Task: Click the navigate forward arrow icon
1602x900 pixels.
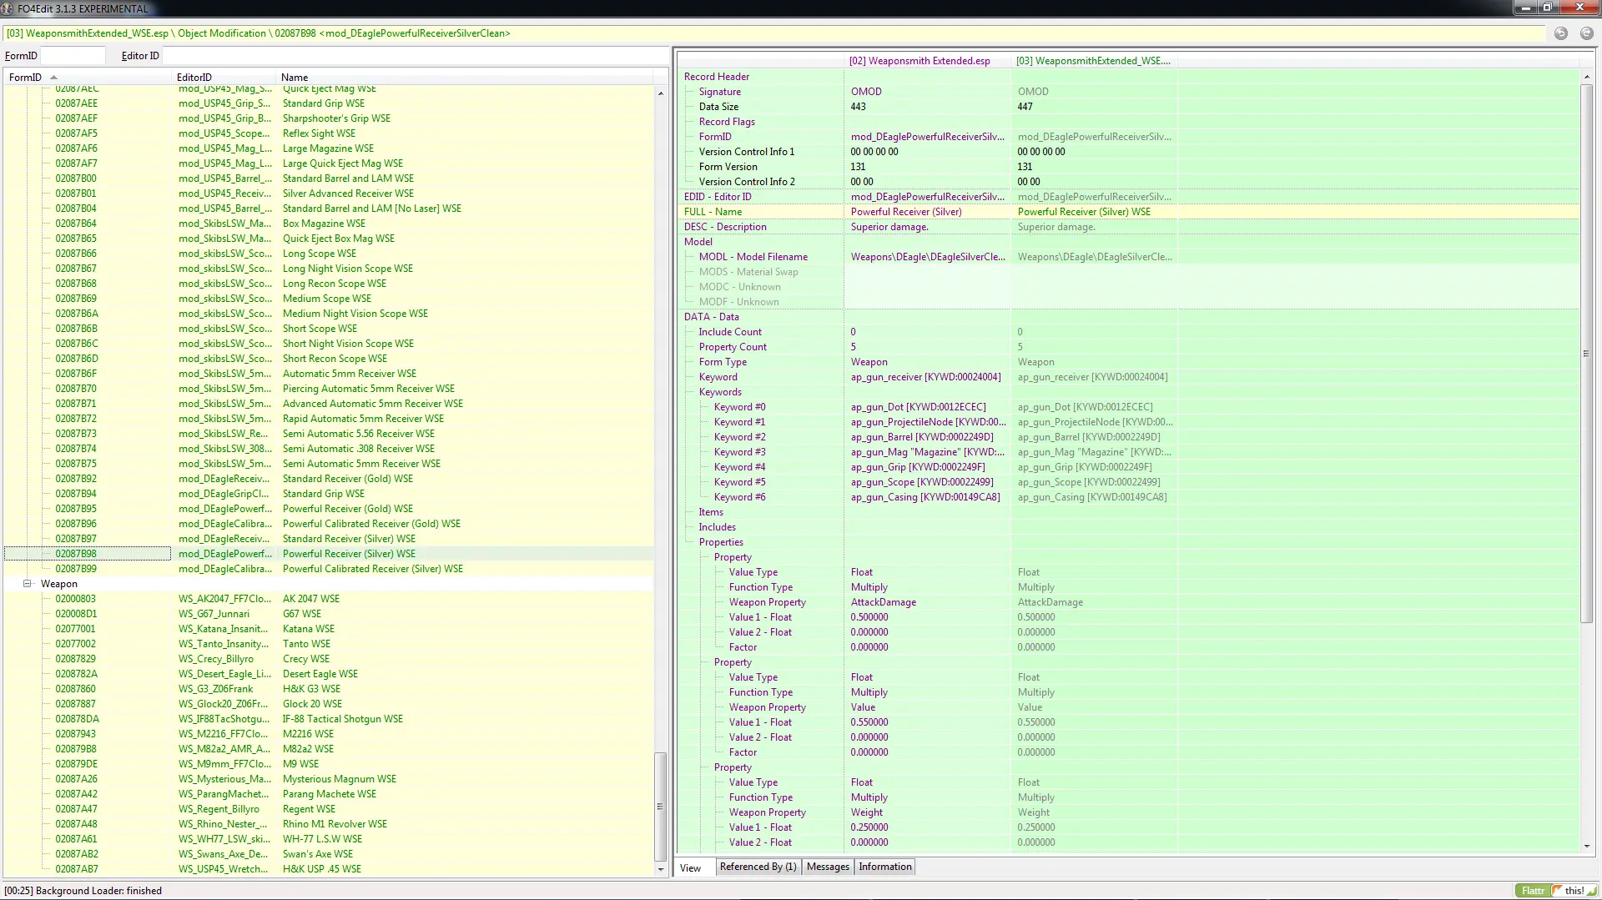Action: (x=1586, y=33)
